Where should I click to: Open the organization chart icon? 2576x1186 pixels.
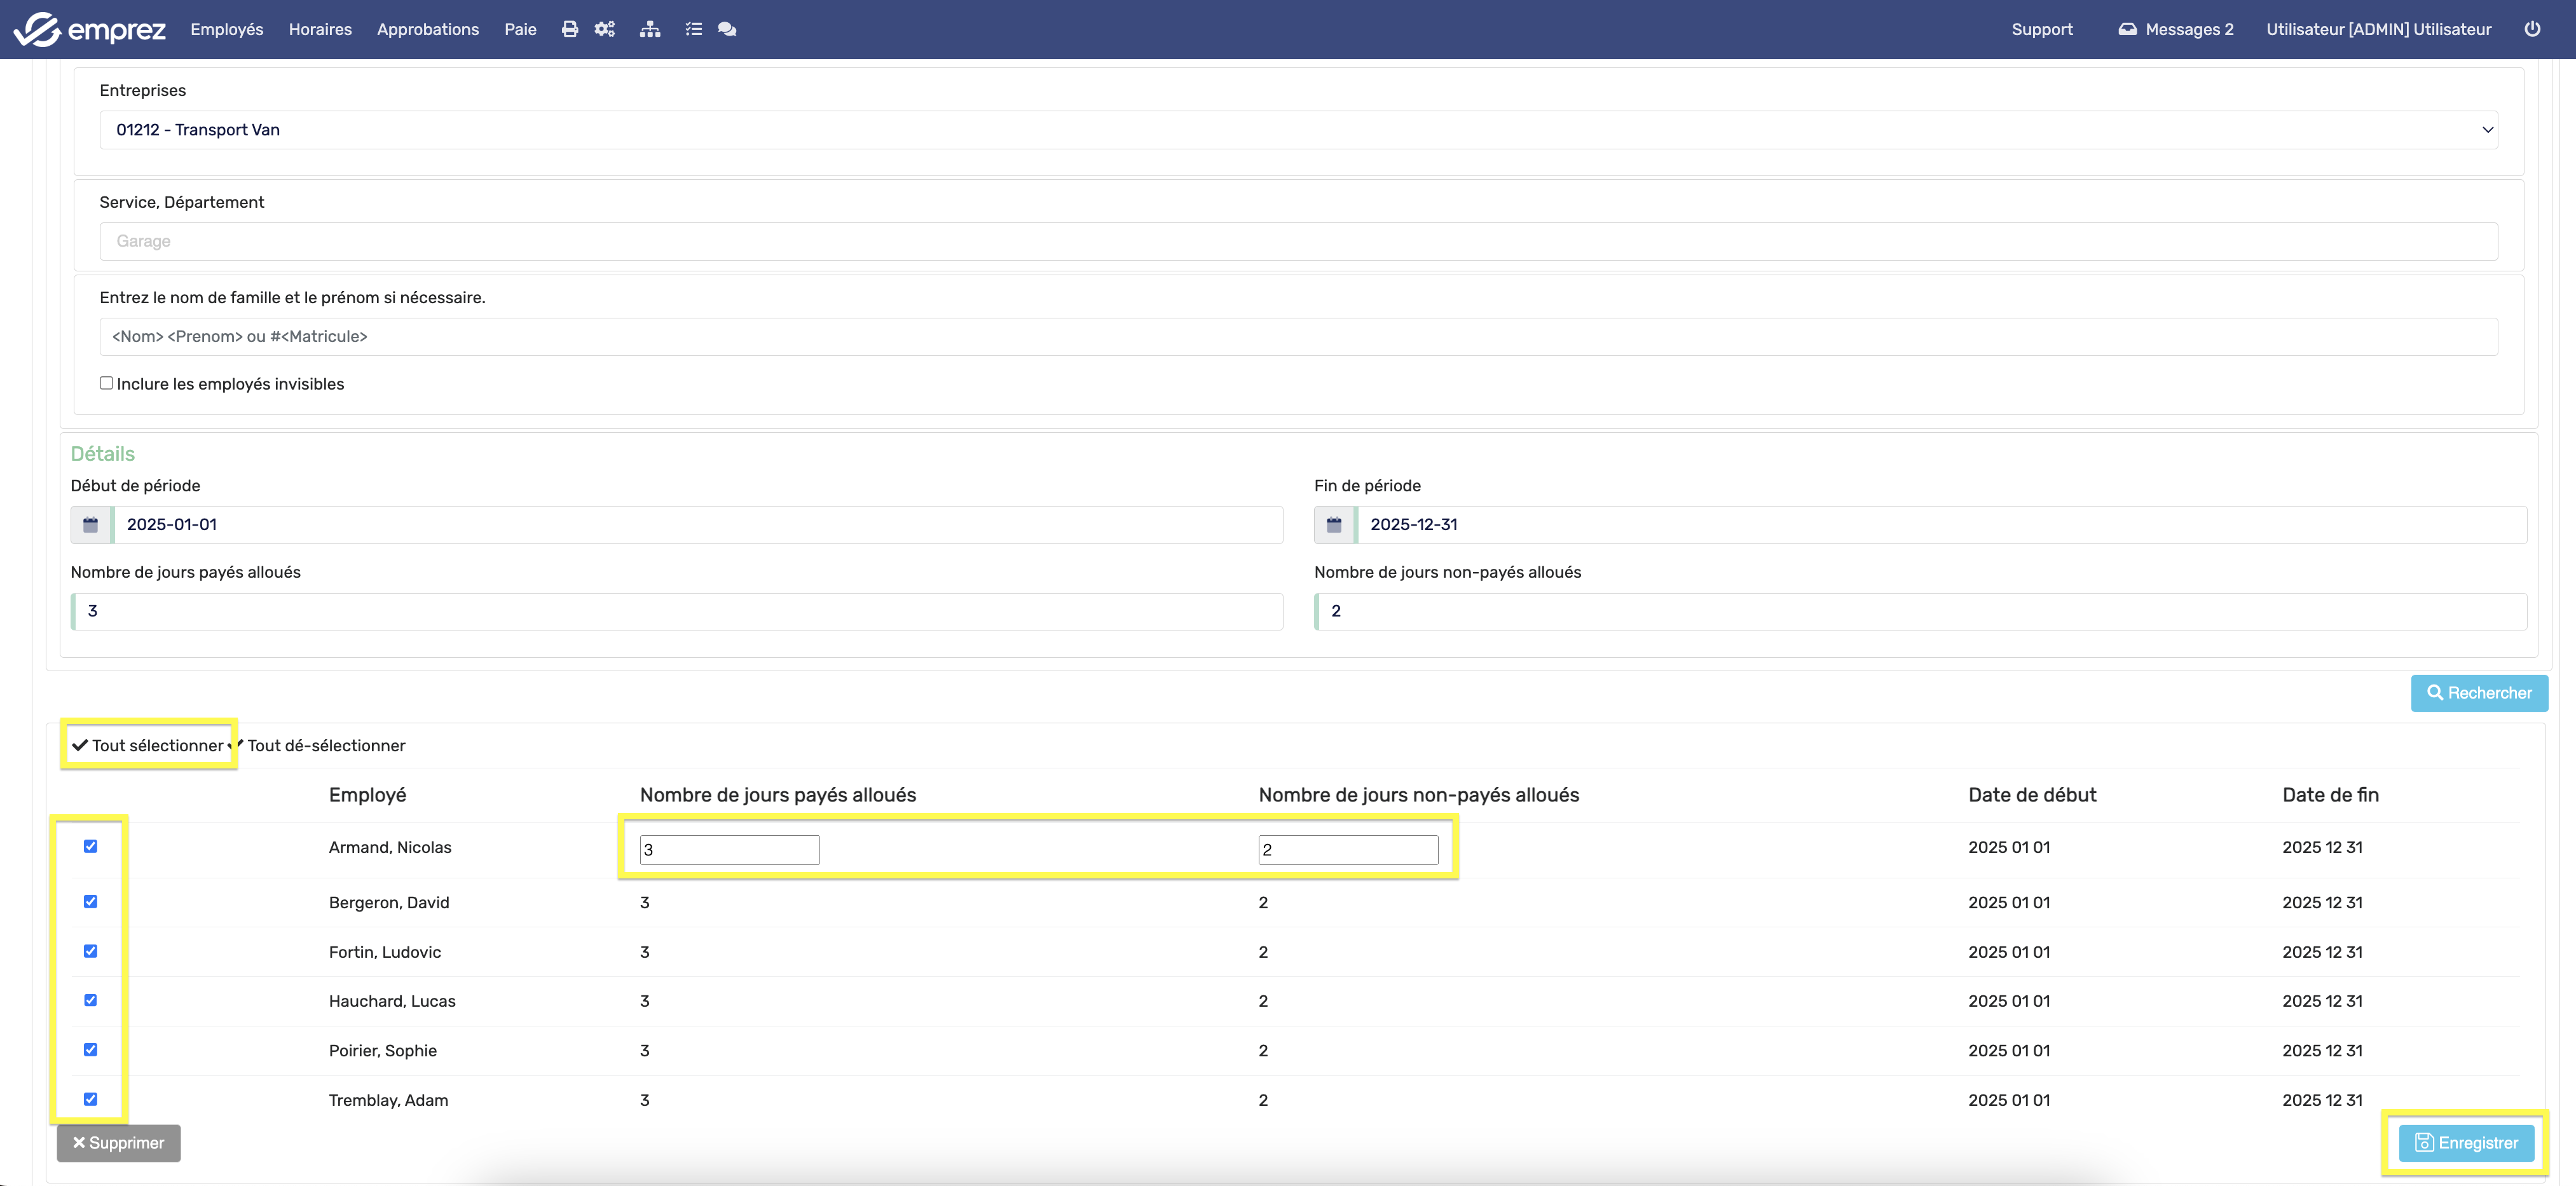pyautogui.click(x=650, y=29)
